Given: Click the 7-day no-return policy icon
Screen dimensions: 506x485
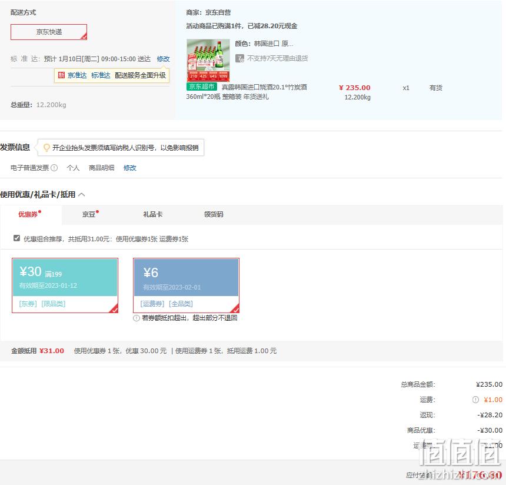Looking at the screenshot, I should (239, 58).
